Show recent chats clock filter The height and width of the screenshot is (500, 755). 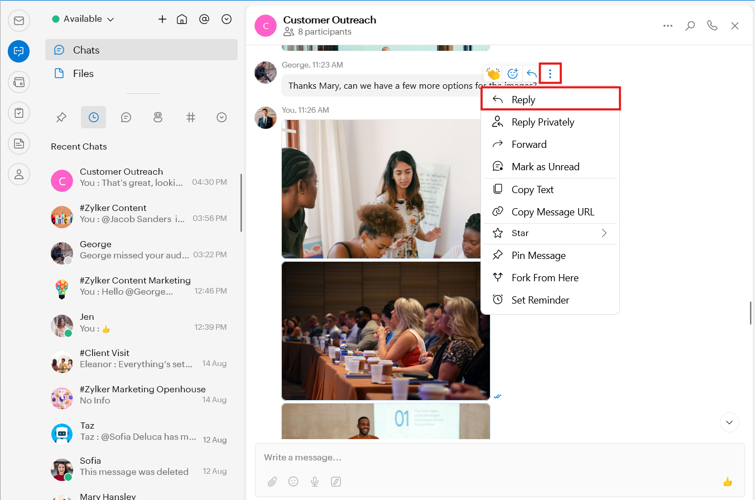click(93, 117)
